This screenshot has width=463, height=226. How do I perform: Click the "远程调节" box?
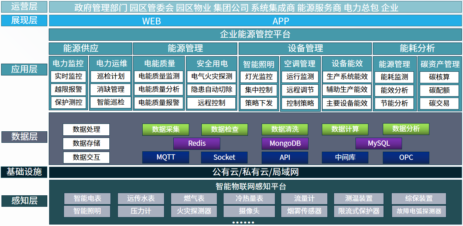[300, 90]
